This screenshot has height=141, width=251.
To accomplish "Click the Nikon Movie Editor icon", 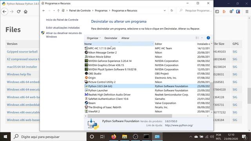I will tap(86, 56).
